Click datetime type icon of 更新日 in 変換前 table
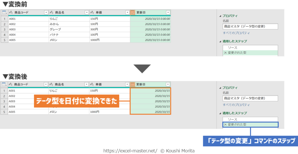This screenshot has width=298, height=154. (x=133, y=12)
